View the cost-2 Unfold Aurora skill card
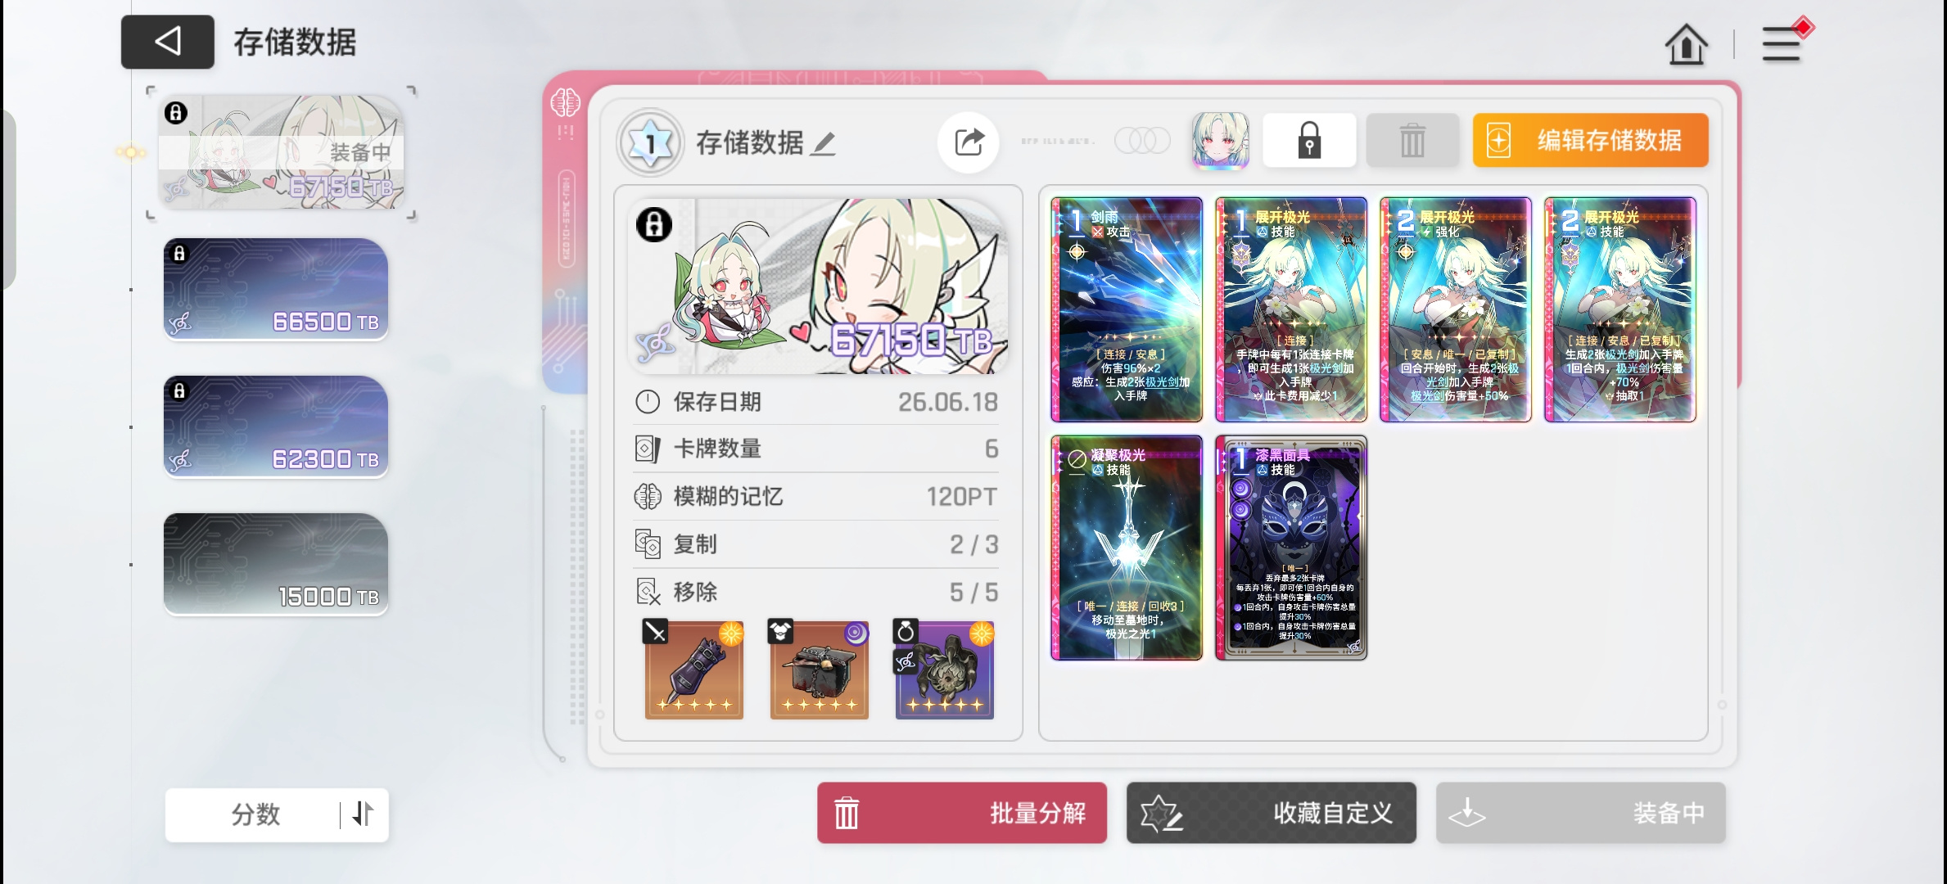1947x884 pixels. [x=1620, y=309]
